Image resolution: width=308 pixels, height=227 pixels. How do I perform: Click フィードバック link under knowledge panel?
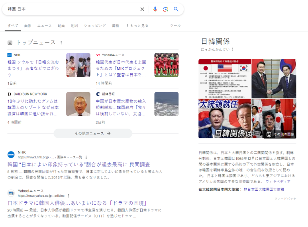click(285, 199)
